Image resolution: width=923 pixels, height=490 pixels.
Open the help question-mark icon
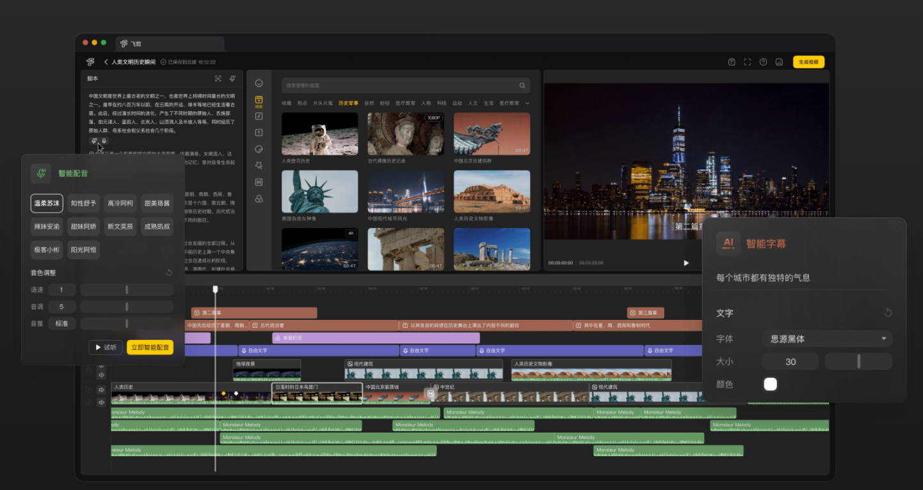tap(763, 62)
